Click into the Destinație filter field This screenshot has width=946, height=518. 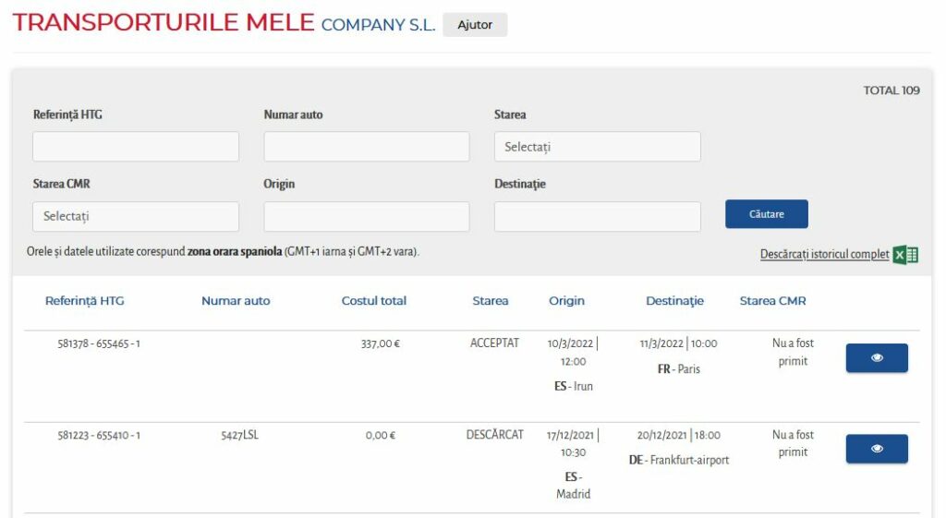(598, 216)
